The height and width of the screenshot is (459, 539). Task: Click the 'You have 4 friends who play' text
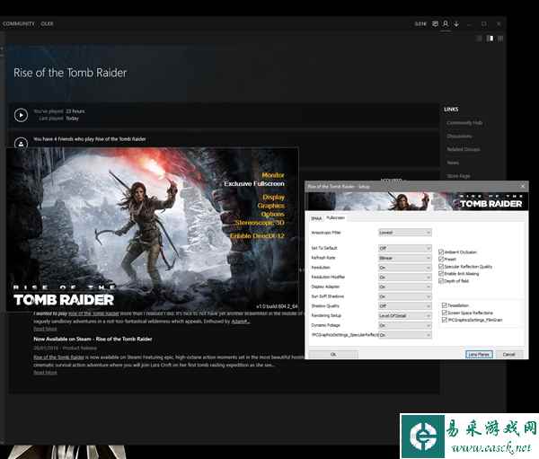[89, 139]
